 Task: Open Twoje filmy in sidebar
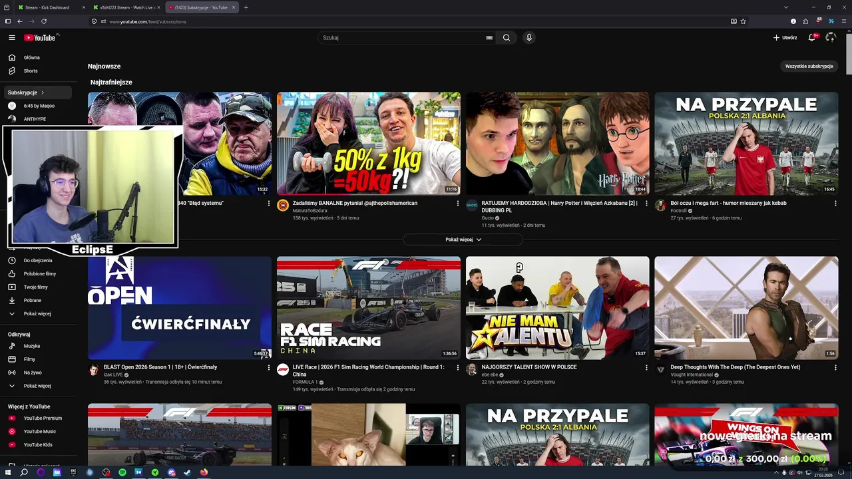(39, 287)
